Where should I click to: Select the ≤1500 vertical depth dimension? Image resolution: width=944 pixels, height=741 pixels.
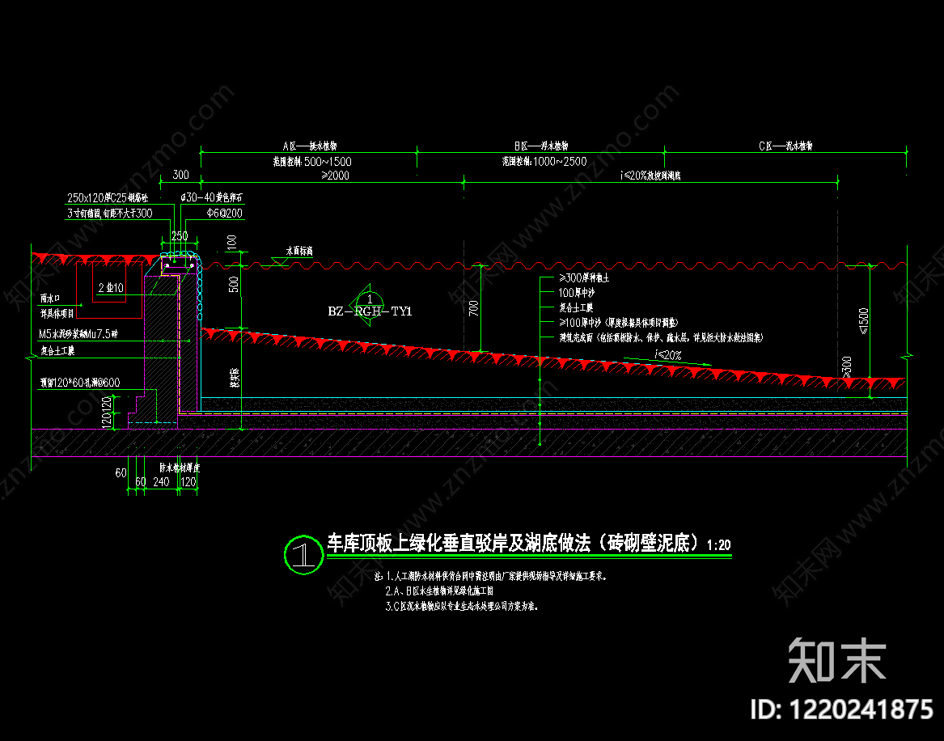click(863, 321)
